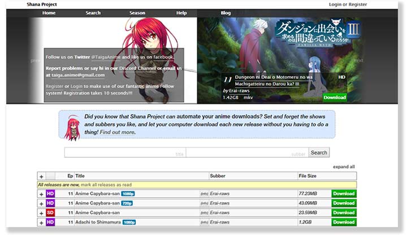Image resolution: width=407 pixels, height=235 pixels.
Task: Open the Help menu item
Action: [181, 12]
